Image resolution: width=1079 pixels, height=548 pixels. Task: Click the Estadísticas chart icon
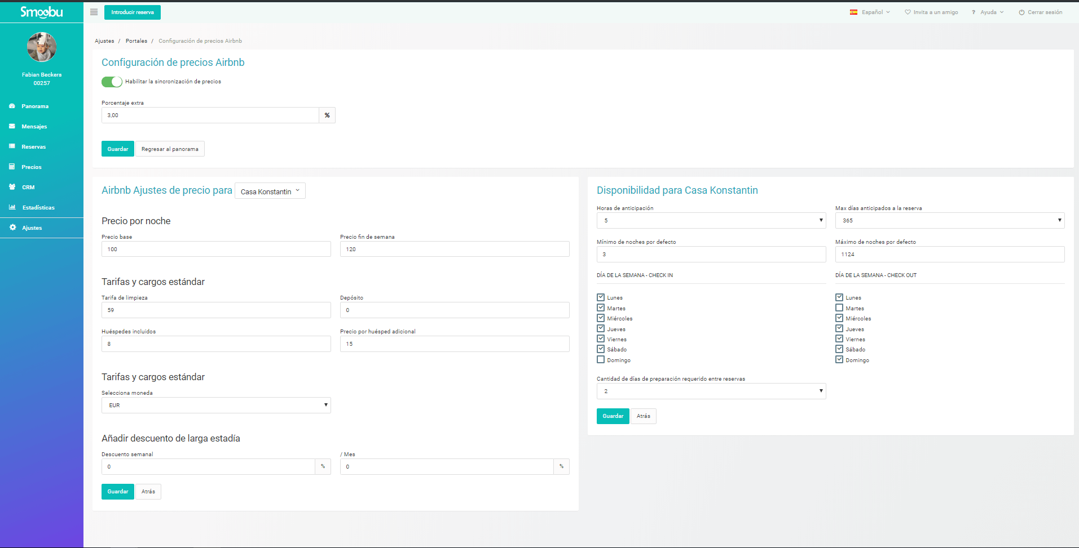tap(12, 207)
